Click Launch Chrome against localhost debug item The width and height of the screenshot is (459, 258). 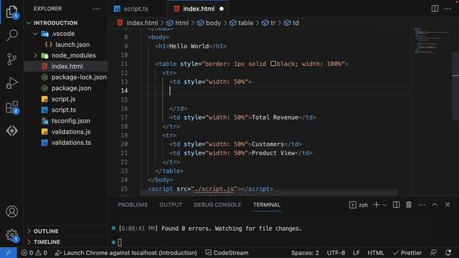click(x=126, y=253)
